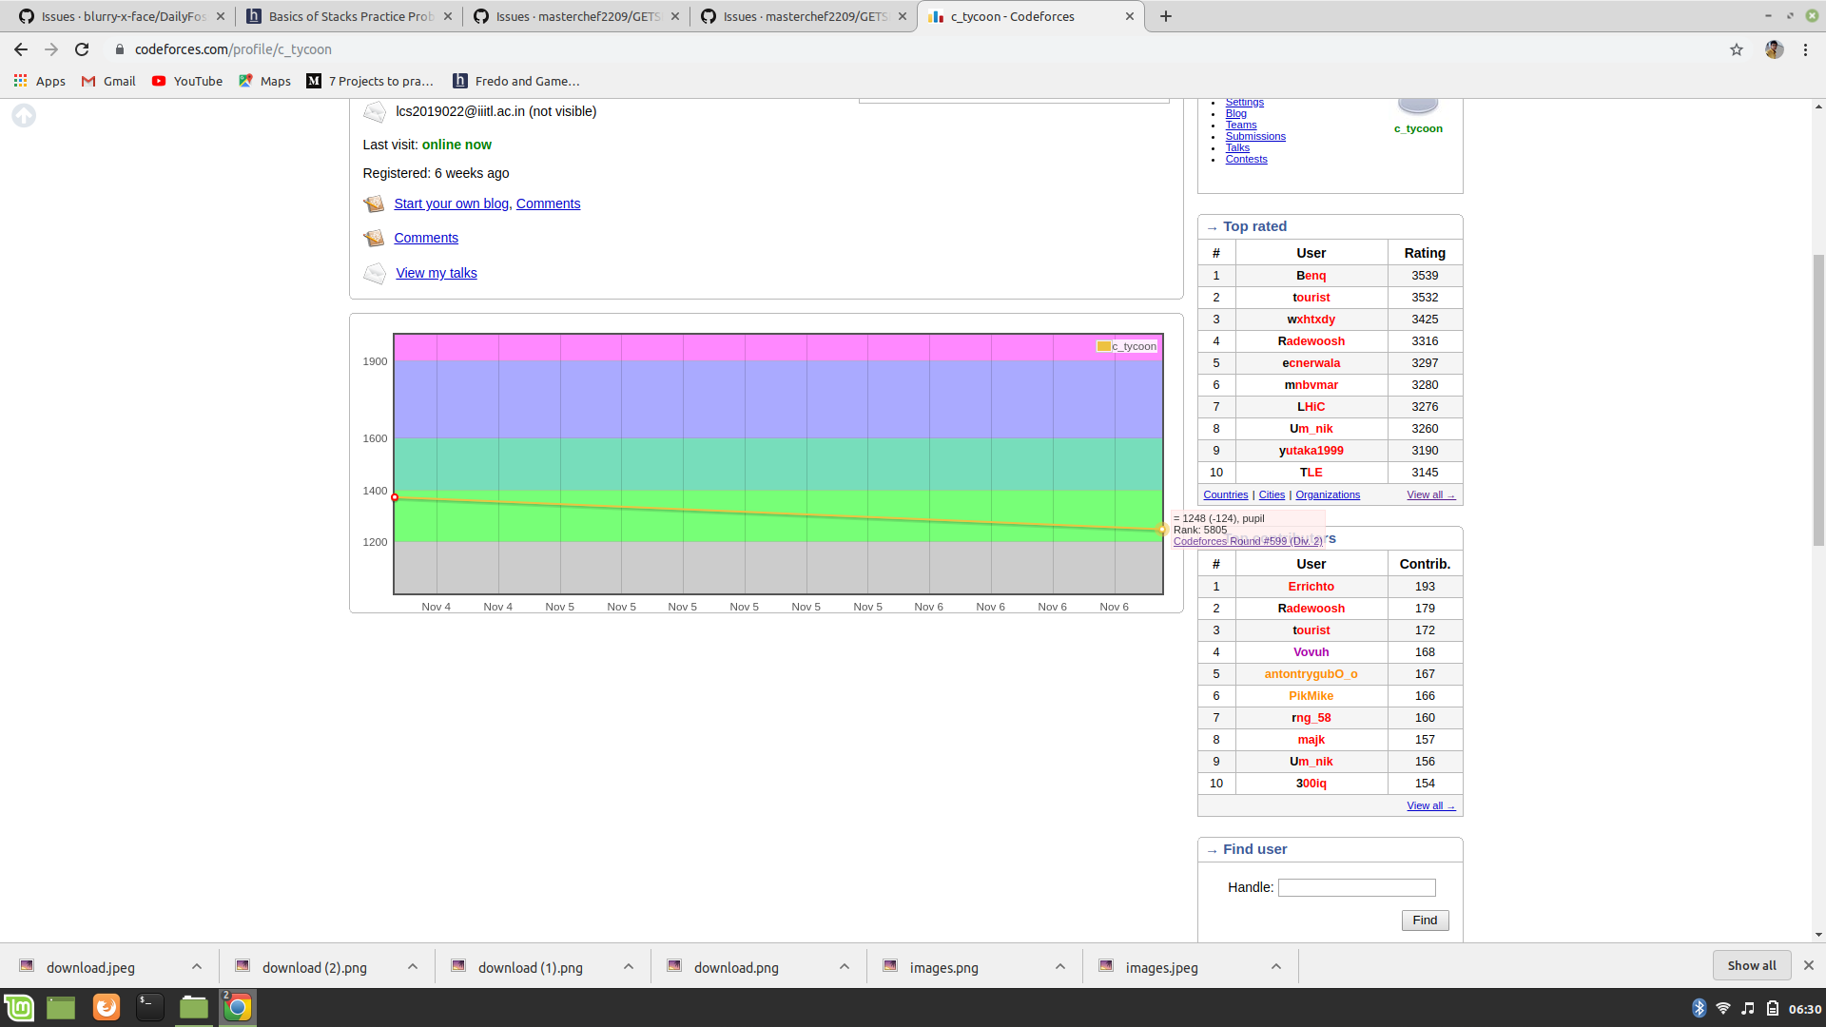
Task: Click the Teams icon in profile menu
Action: [x=1241, y=125]
